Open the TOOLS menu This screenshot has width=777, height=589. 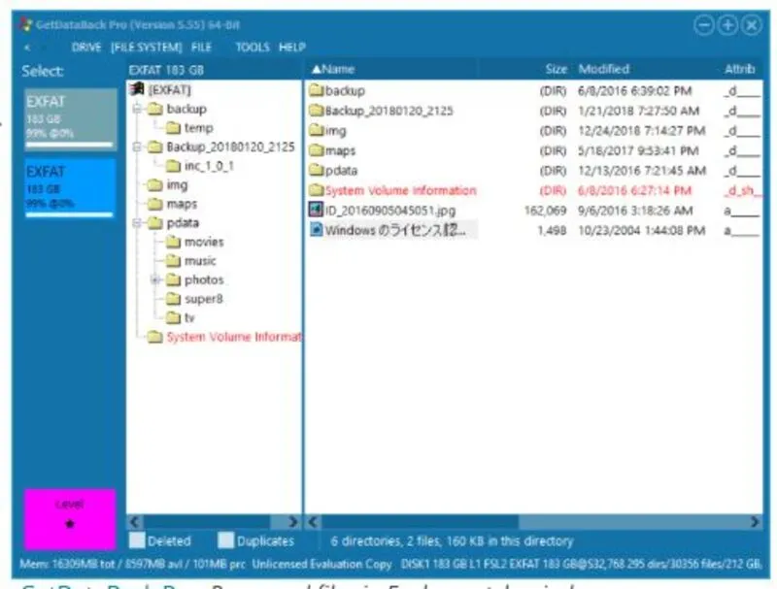(253, 47)
